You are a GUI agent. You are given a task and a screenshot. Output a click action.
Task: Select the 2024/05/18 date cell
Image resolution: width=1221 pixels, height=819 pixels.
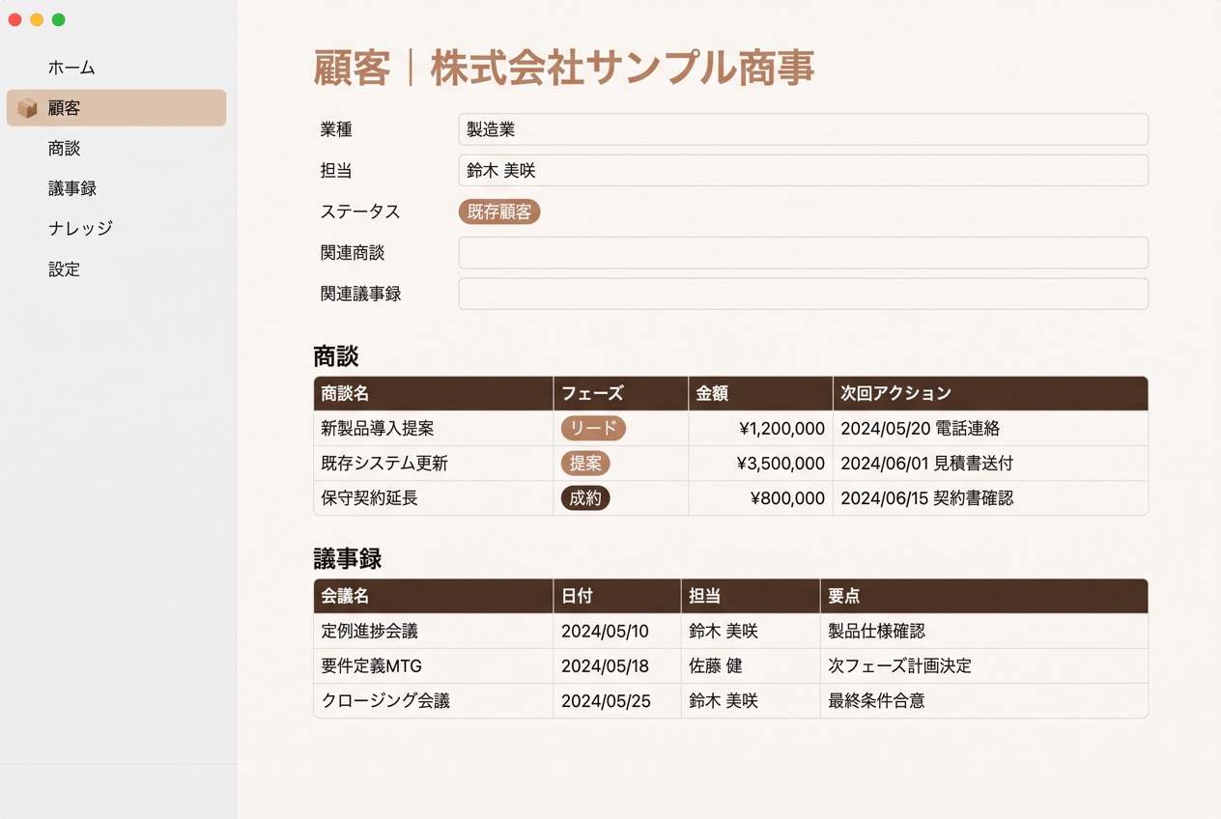617,665
